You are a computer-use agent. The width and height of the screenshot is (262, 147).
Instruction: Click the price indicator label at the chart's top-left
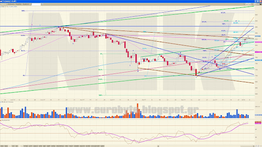(9, 7)
